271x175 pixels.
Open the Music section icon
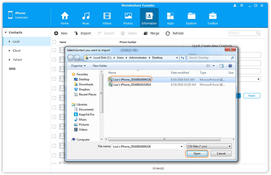(x=85, y=16)
